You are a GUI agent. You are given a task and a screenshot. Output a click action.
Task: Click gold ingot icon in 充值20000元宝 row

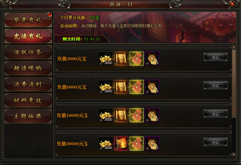pyautogui.click(x=106, y=144)
